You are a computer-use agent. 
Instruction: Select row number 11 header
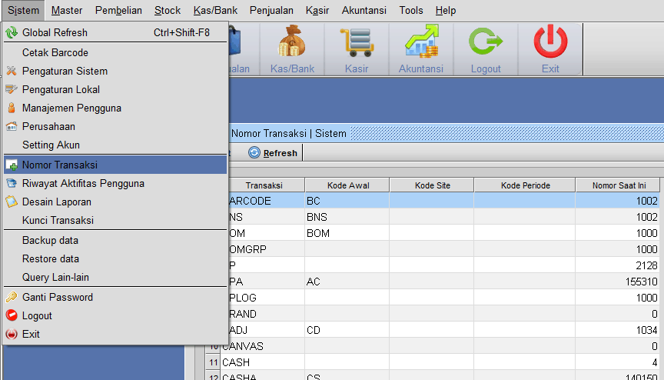[x=213, y=362]
